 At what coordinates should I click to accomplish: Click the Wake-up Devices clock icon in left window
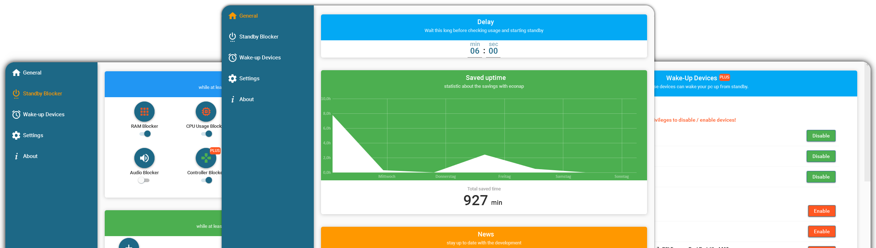[x=16, y=114]
